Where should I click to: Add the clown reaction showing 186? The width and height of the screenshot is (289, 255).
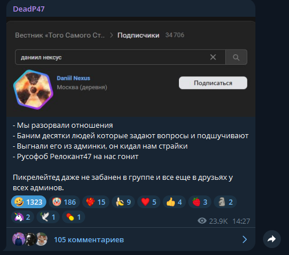coord(64,202)
